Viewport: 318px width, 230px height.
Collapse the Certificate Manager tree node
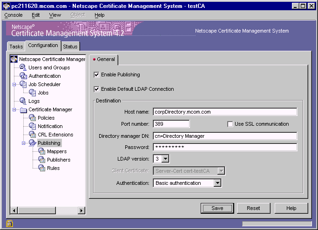click(x=14, y=109)
